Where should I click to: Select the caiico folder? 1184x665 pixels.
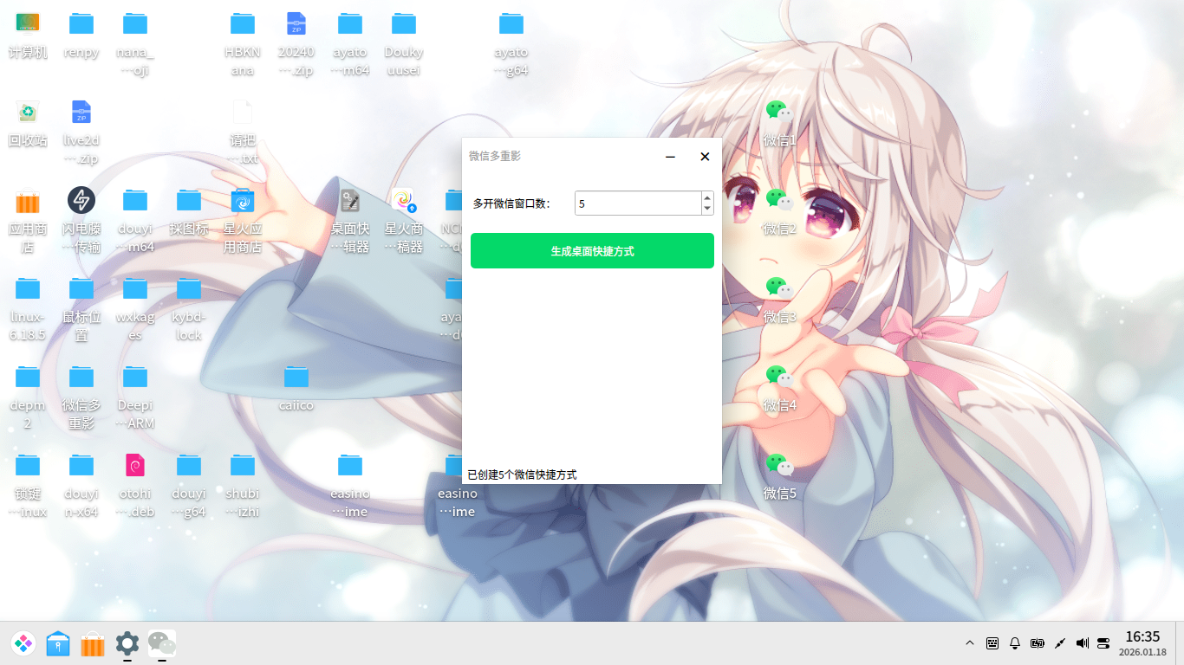coord(296,388)
